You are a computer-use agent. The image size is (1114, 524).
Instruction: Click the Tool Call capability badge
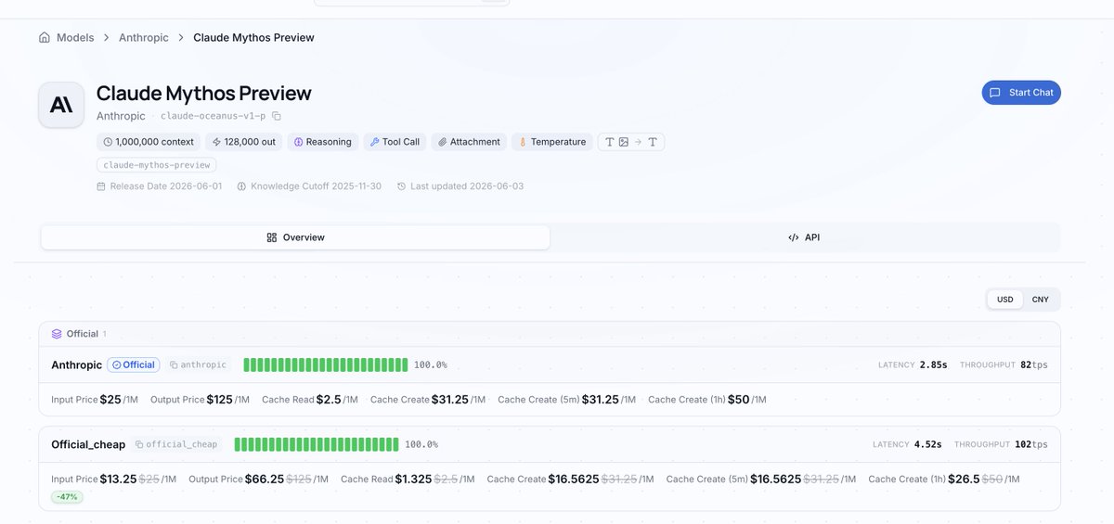pos(395,142)
